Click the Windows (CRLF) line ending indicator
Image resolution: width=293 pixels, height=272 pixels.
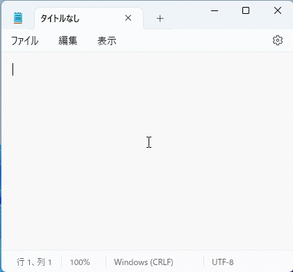(x=144, y=262)
